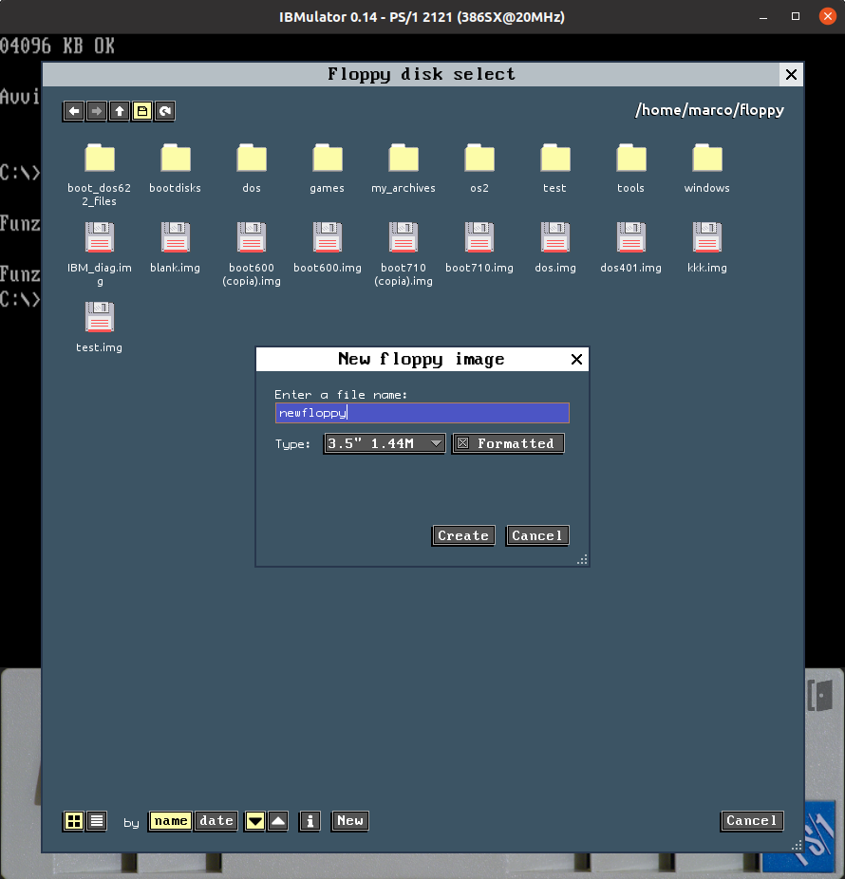
Task: Maximize the IBMulator window
Action: tap(795, 17)
